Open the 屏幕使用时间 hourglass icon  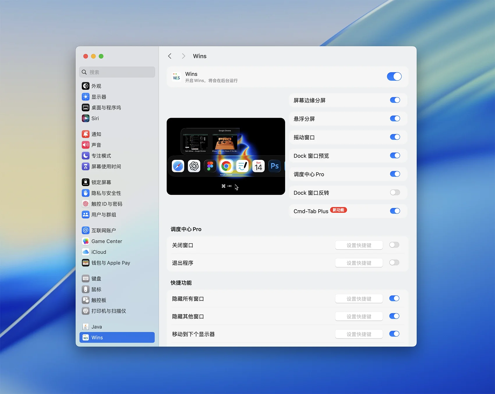tap(86, 166)
